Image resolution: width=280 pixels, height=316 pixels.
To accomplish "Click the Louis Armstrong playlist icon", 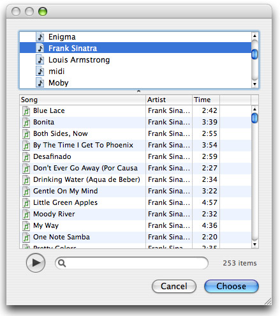I will click(40, 60).
